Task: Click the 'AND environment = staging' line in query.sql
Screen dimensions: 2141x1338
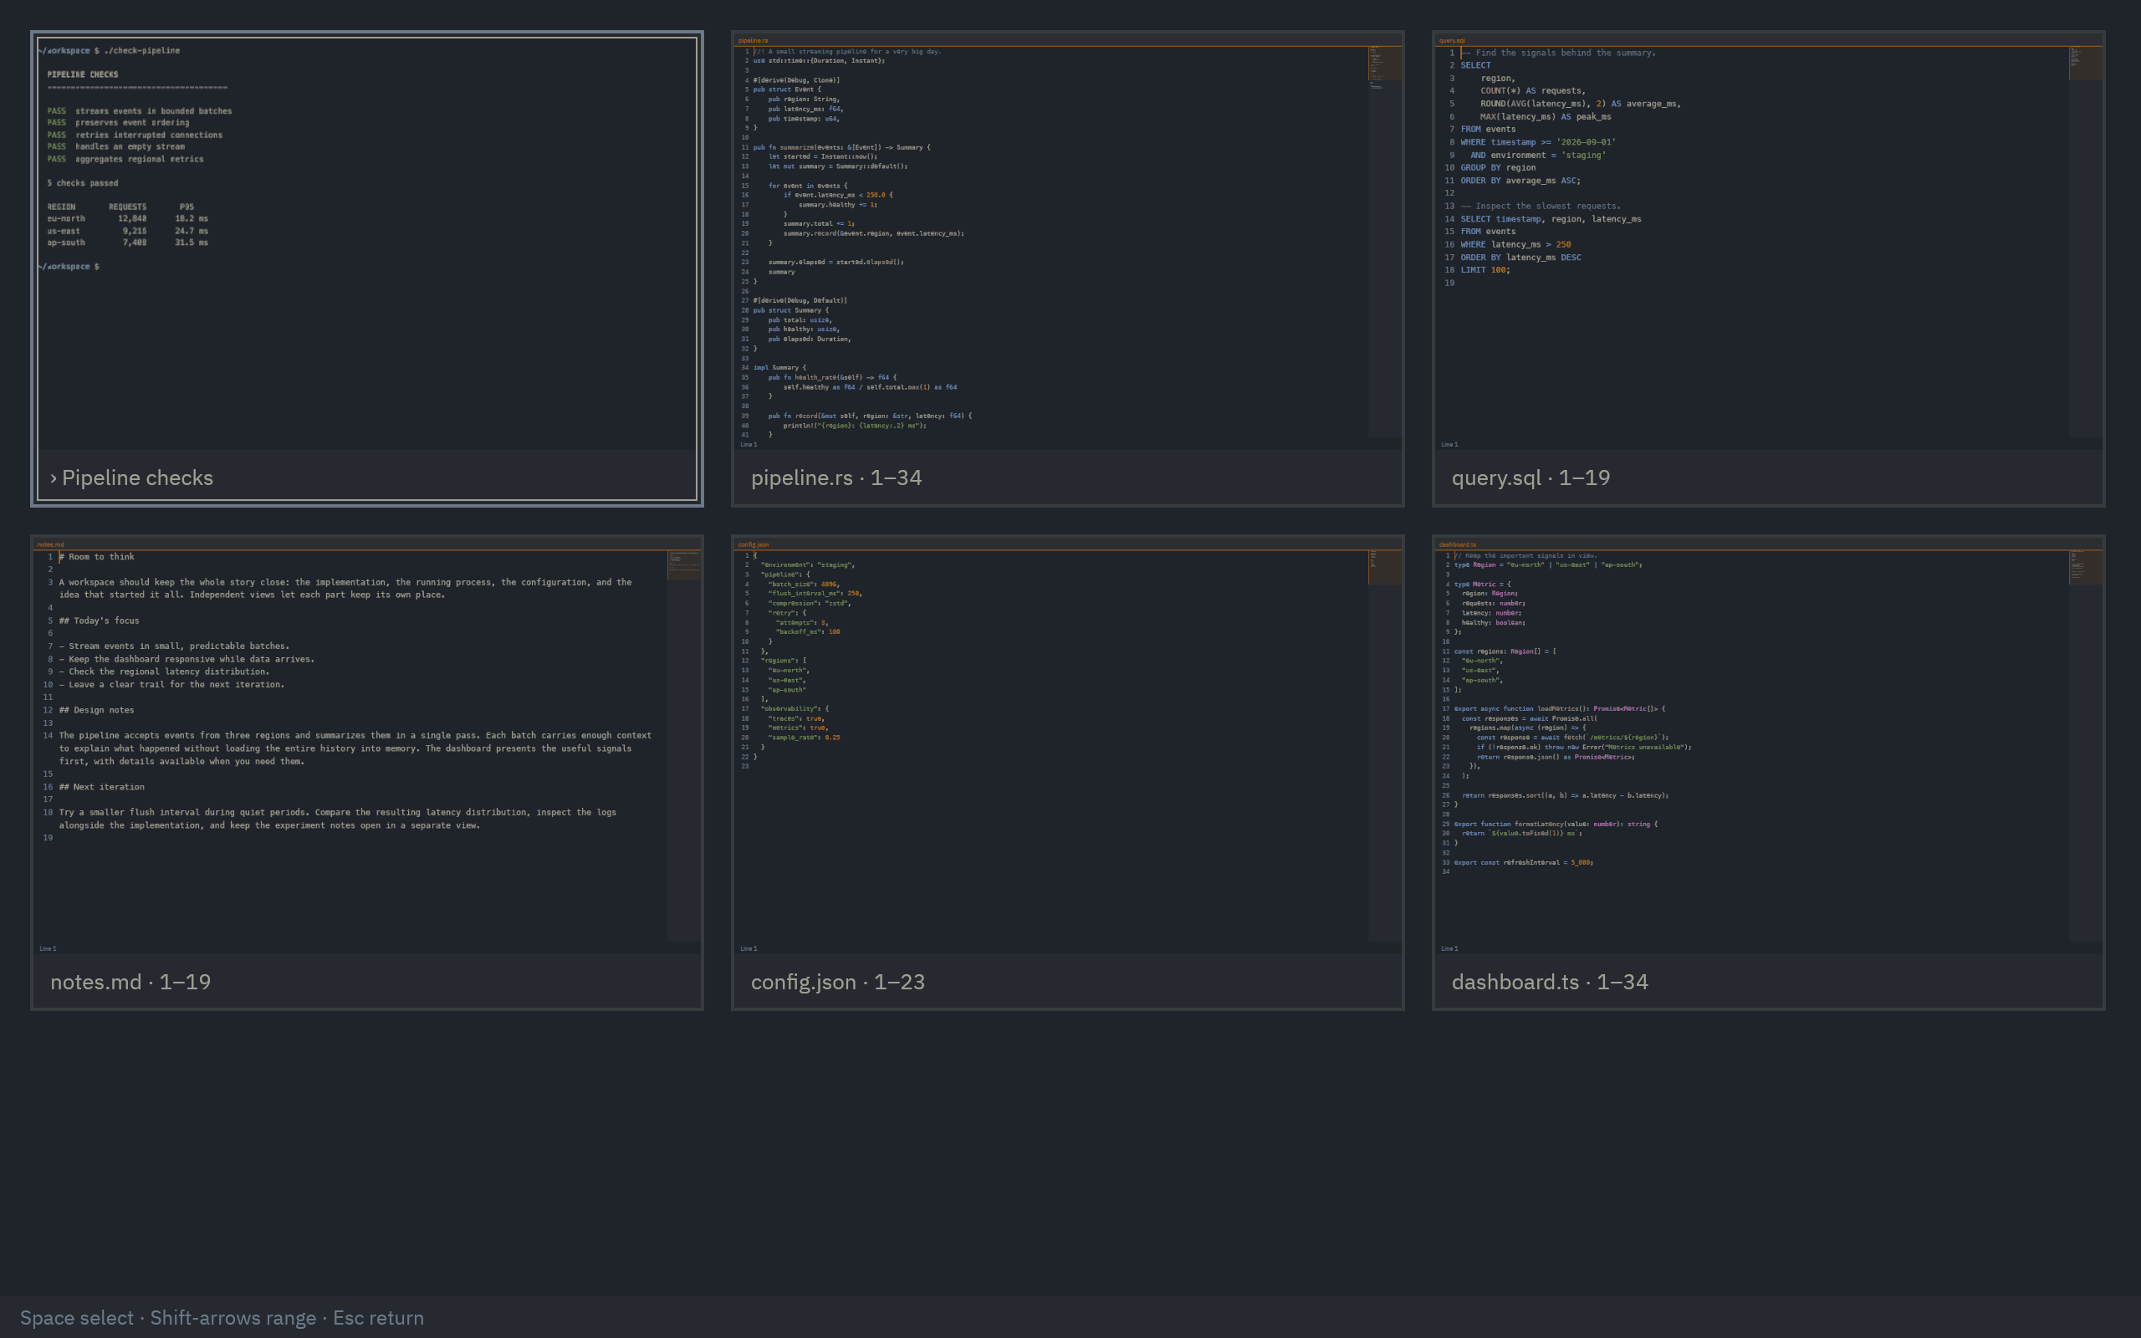Action: pos(1539,156)
